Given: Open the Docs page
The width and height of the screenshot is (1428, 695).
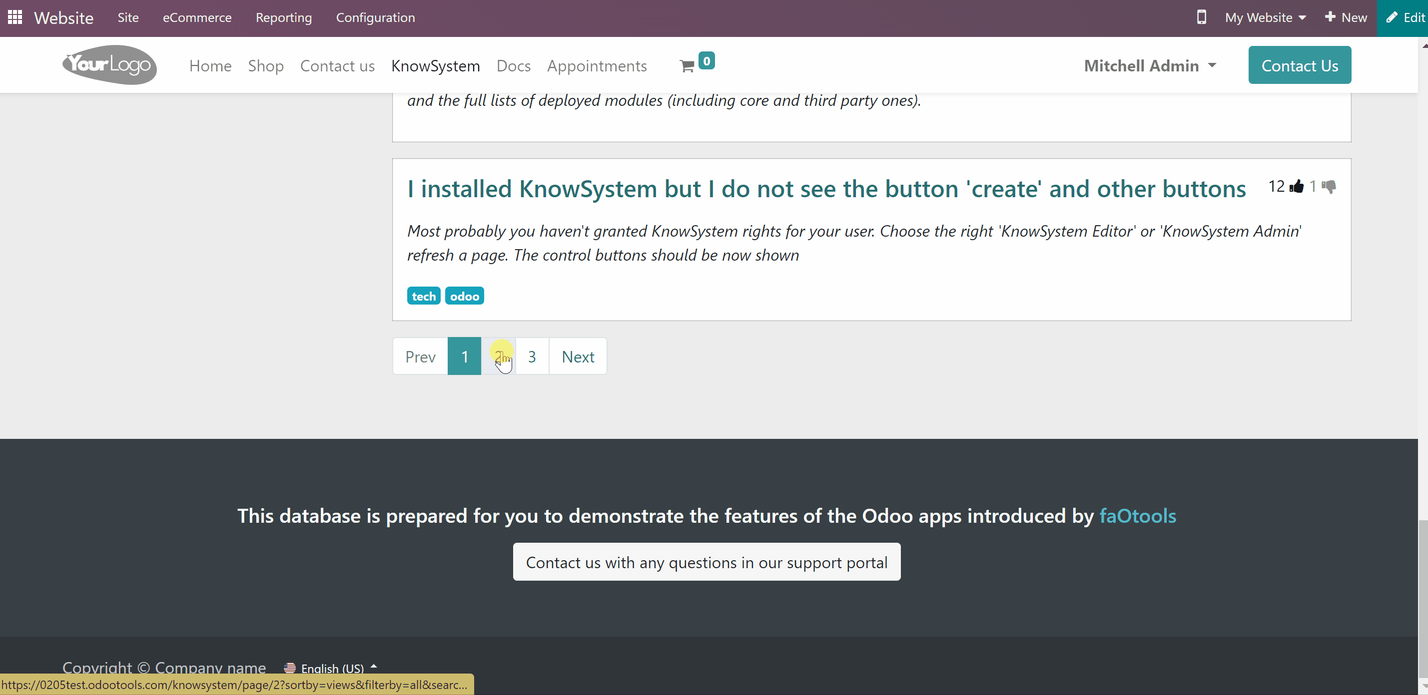Looking at the screenshot, I should point(513,66).
